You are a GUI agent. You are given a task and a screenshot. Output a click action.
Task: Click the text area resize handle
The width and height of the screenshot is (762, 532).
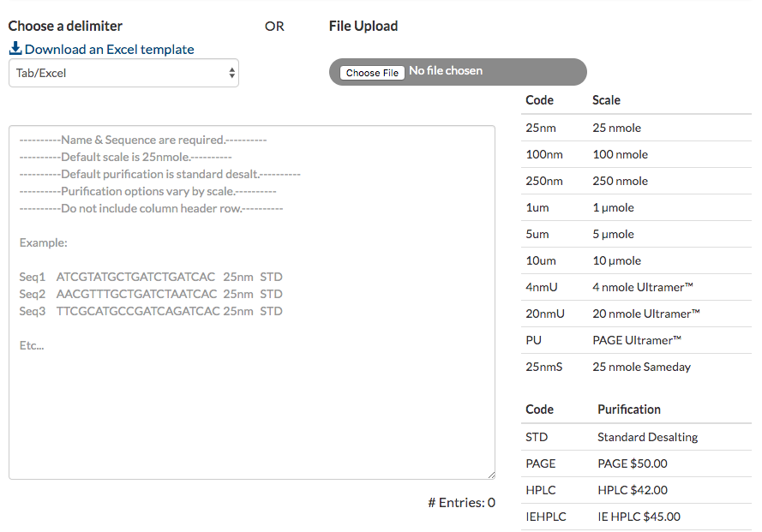(491, 475)
